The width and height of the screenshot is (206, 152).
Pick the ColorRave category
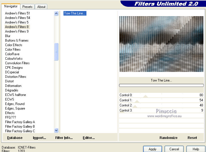click(12, 54)
